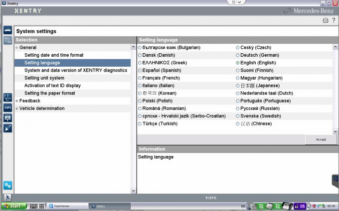Click the Vehicle determination tree label
This screenshot has width=339, height=211.
tap(42, 108)
